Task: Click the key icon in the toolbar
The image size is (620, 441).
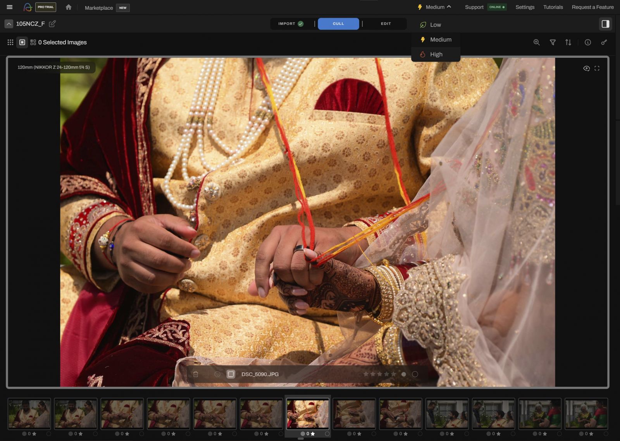Action: 604,42
